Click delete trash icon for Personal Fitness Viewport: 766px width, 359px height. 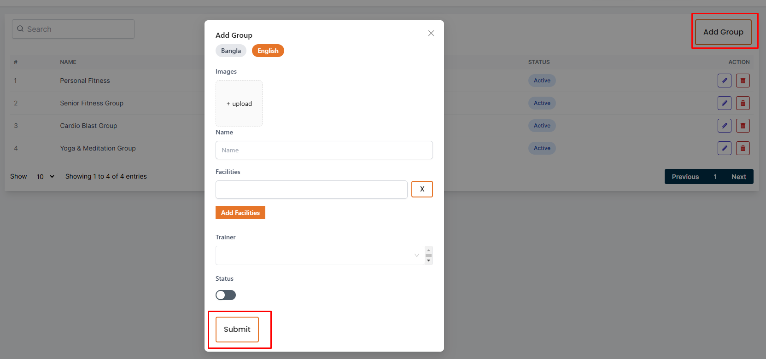[743, 81]
